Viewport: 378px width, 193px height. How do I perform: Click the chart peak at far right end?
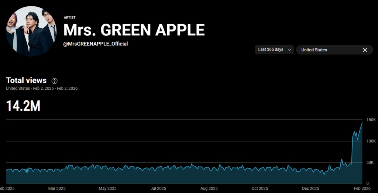click(362, 123)
